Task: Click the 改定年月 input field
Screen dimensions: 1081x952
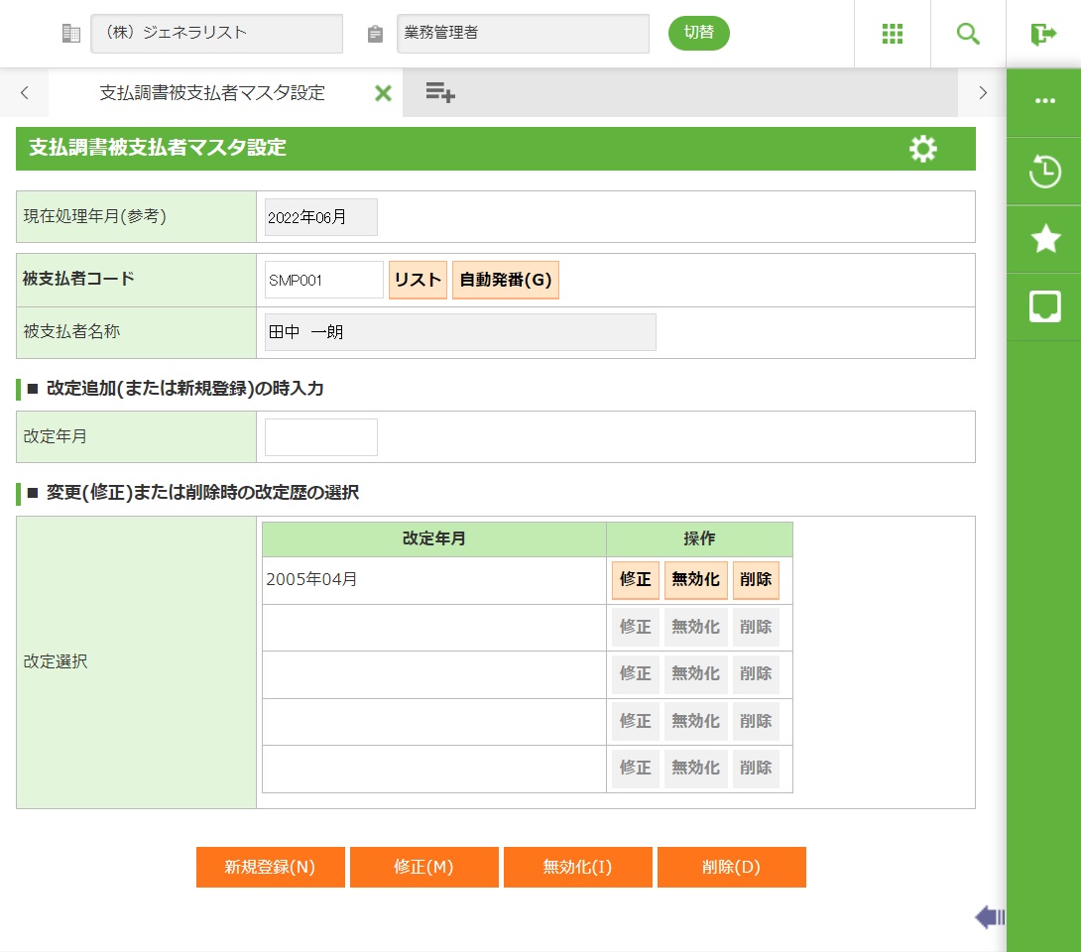Action: pyautogui.click(x=321, y=437)
